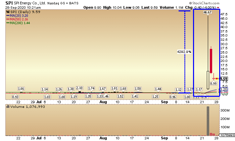Viewport: 235px width, 141px height.
Task: Click the High 10.04 quote value
Action: click(x=112, y=7)
